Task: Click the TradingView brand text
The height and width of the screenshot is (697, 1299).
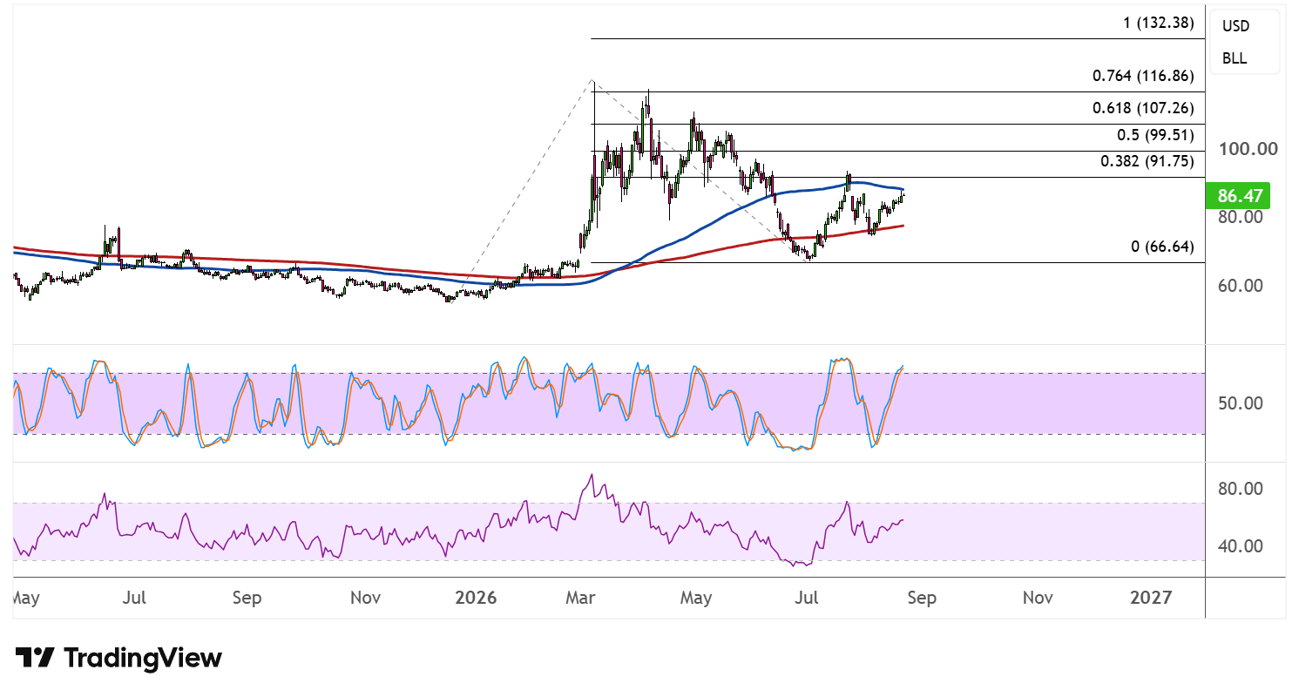Action: [144, 658]
